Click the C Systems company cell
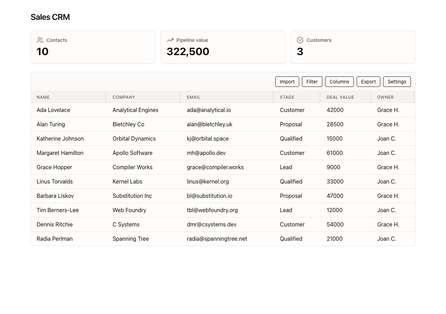446x314 pixels. pos(144,224)
